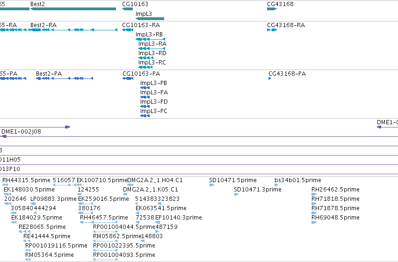Select the 487159 feature label

(x=166, y=227)
